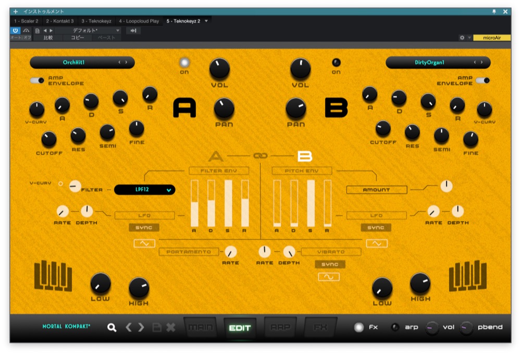Click the filter envelope sustain bar slider
Image resolution: width=521 pixels, height=354 pixels.
[228, 203]
